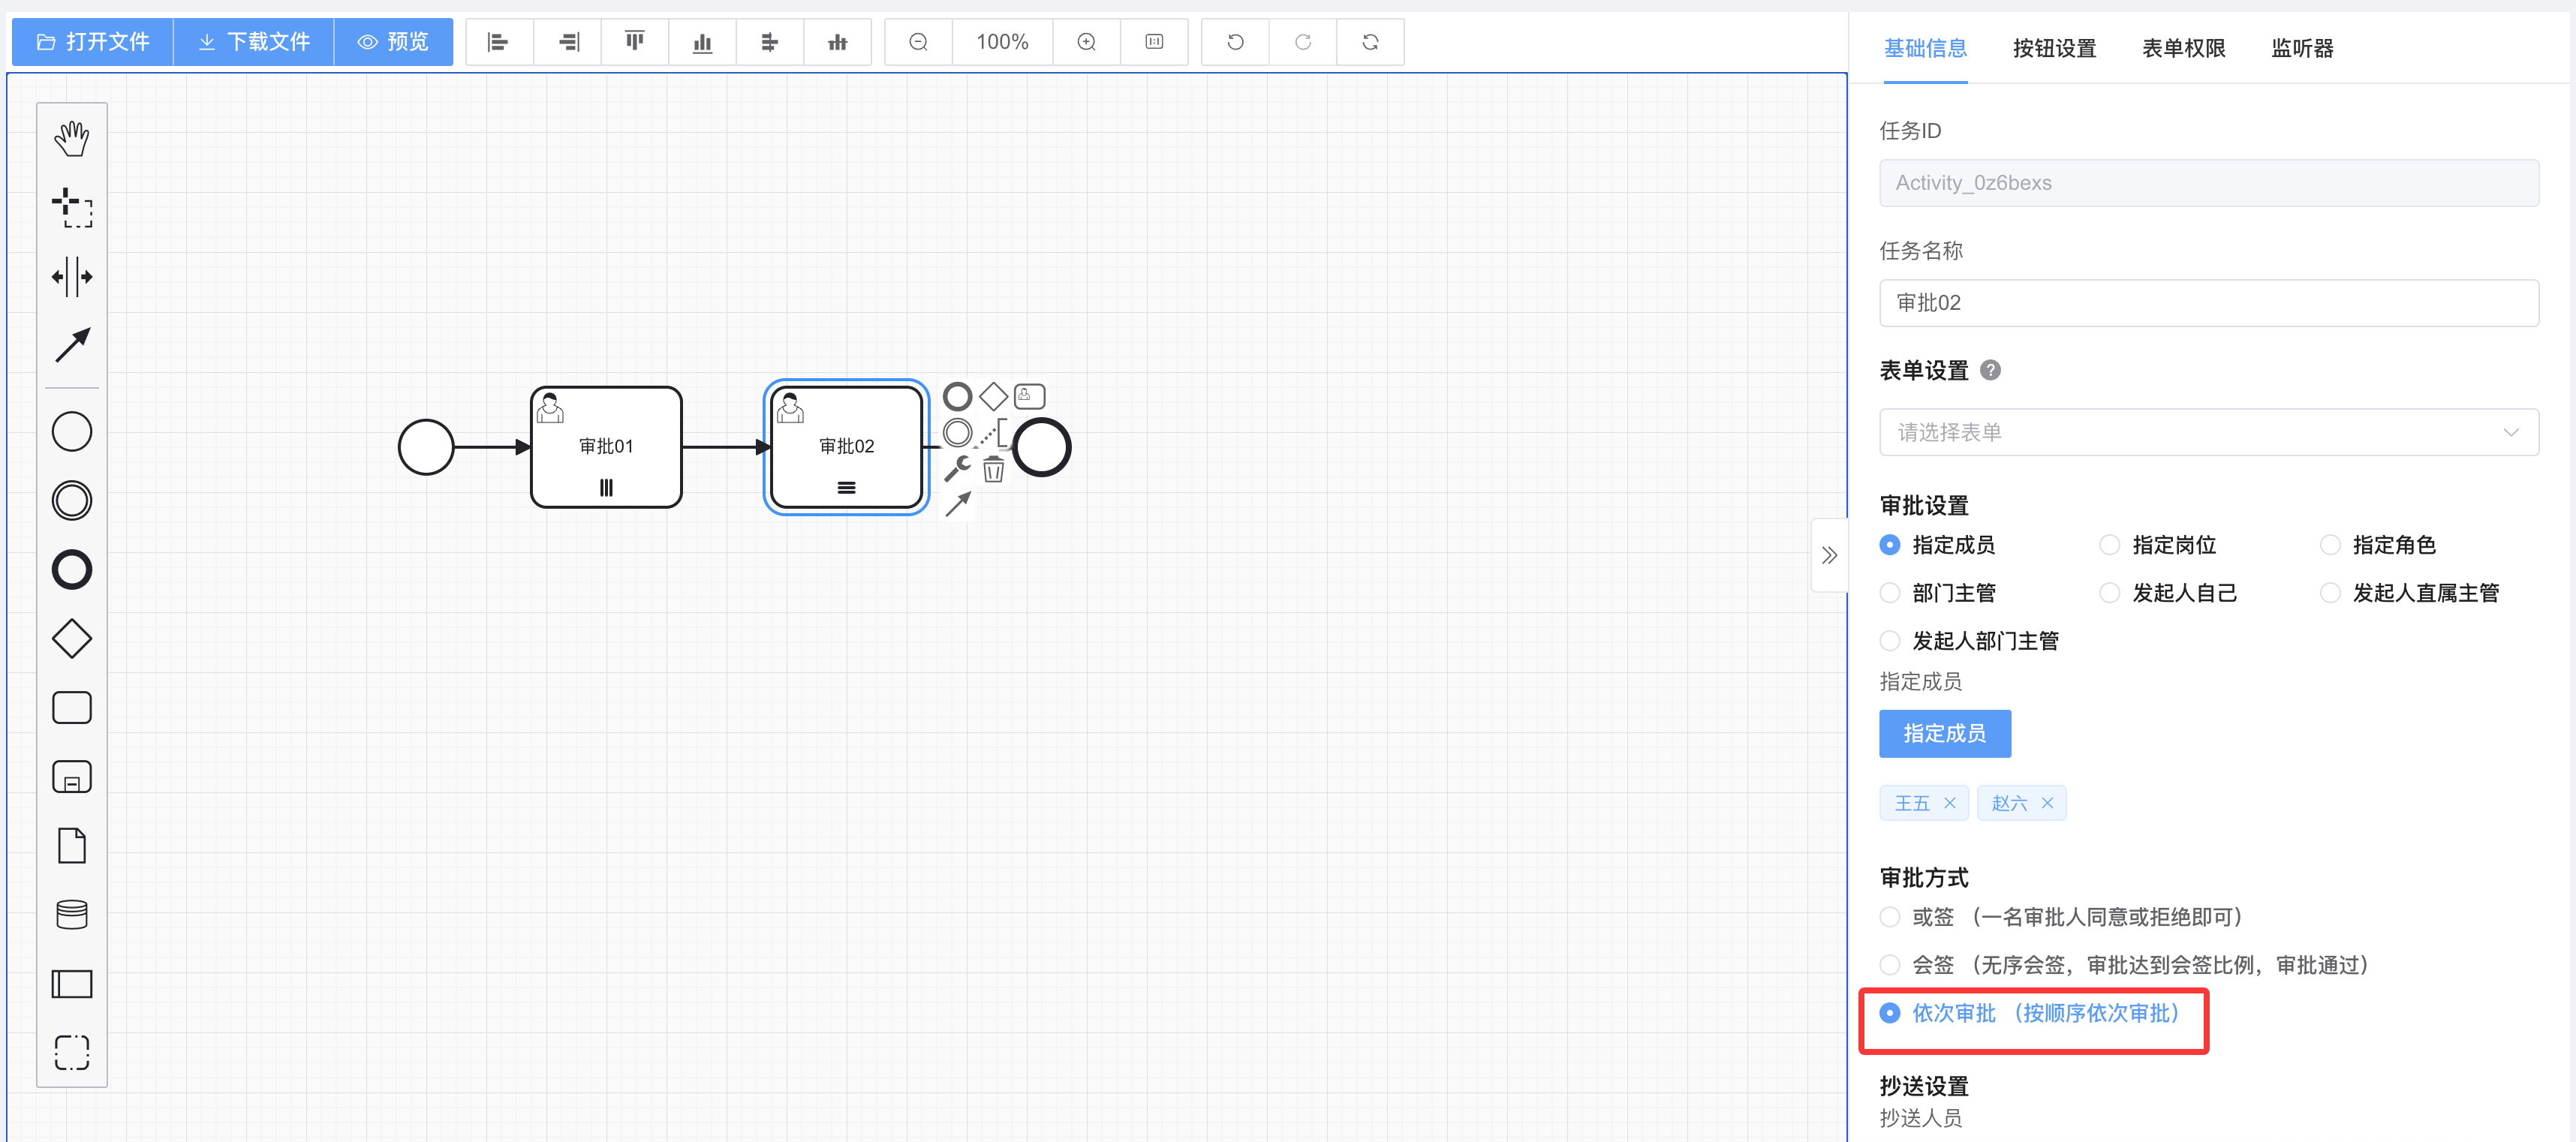Select the lasso selection tool
Viewport: 2576px width, 1142px height.
[71, 207]
